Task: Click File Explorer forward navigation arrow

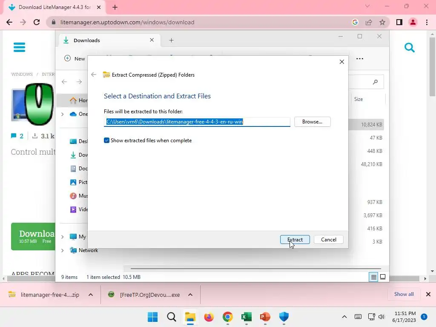Action: pos(79,82)
